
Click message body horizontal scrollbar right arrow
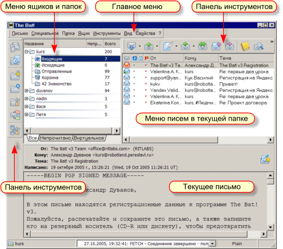click(264, 234)
